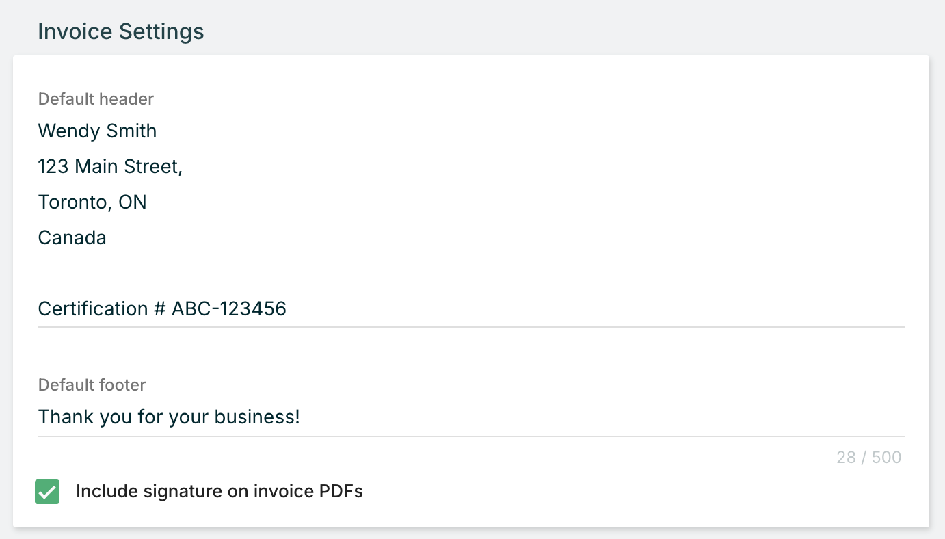Screen dimensions: 945x539
Task: Click the "Include signature on invoice PDFs" label
Action: point(219,491)
